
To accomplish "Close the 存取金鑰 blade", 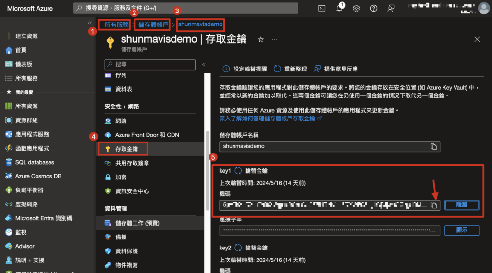I will [477, 39].
